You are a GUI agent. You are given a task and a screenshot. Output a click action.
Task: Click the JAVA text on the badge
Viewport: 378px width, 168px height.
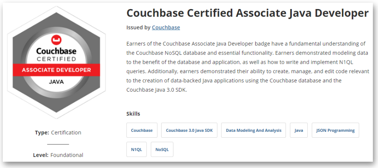tap(56, 82)
